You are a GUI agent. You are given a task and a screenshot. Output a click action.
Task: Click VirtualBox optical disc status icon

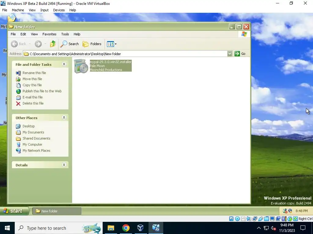pos(237,219)
